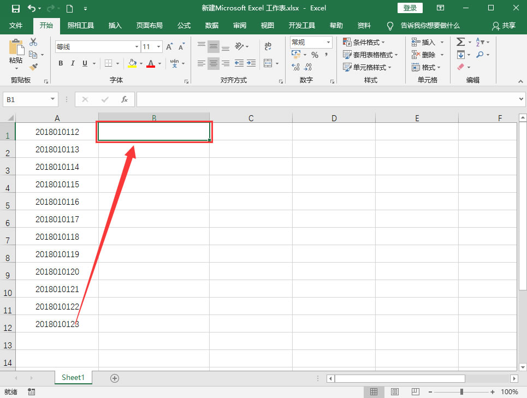Image resolution: width=527 pixels, height=398 pixels.
Task: Open the 常规 number format dropdown
Action: point(310,42)
